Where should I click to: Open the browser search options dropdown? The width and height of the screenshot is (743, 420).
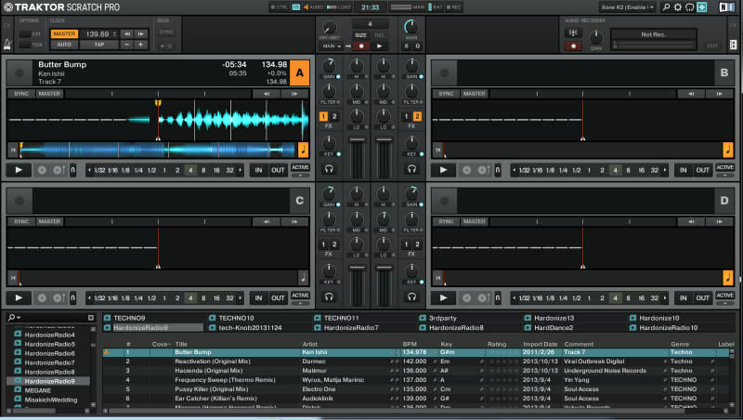(x=19, y=317)
